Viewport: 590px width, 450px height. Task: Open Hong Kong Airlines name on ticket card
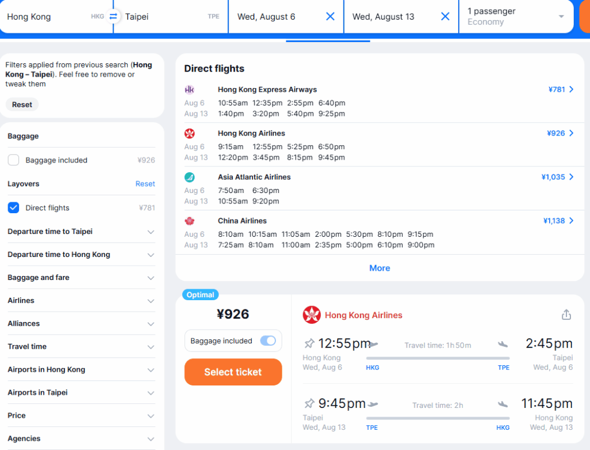[364, 315]
